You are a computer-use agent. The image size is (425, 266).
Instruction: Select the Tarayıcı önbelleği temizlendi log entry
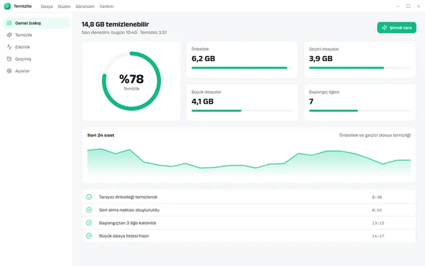point(249,197)
